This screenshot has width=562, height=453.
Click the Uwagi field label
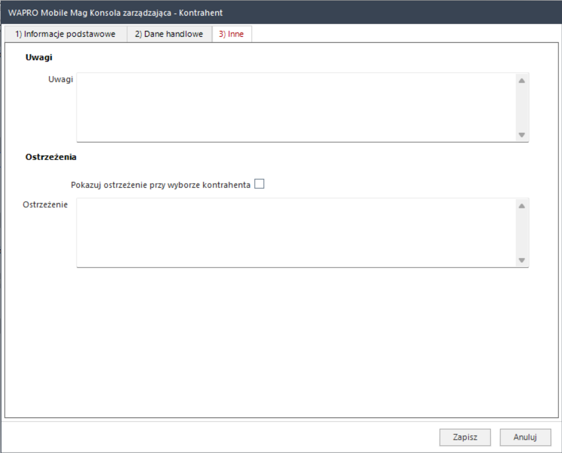(x=60, y=80)
